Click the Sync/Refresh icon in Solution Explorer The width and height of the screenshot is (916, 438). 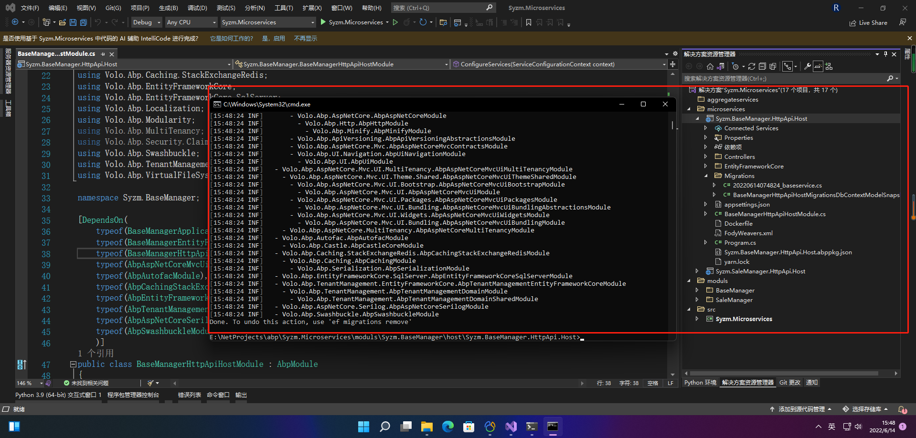[x=752, y=66]
